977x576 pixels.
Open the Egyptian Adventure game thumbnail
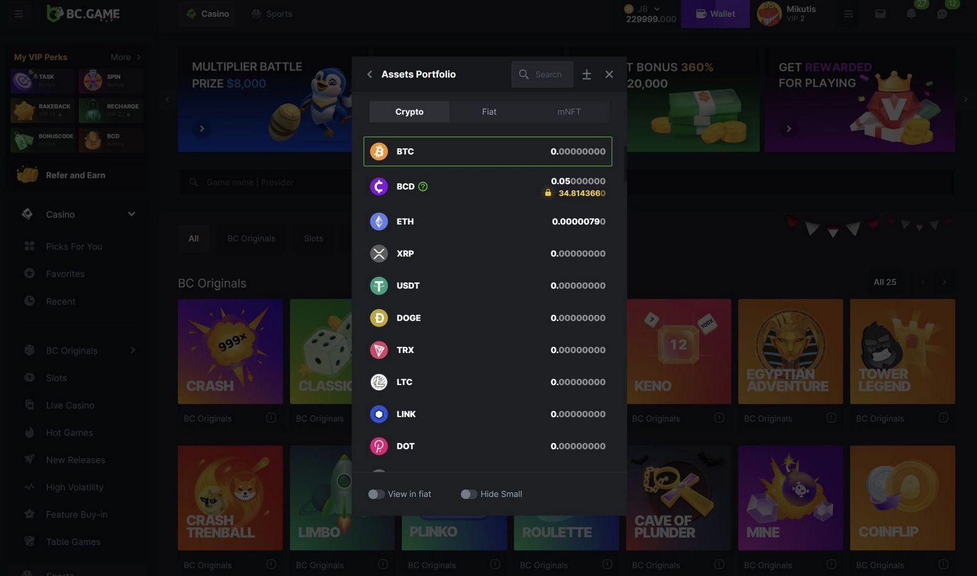pos(790,352)
